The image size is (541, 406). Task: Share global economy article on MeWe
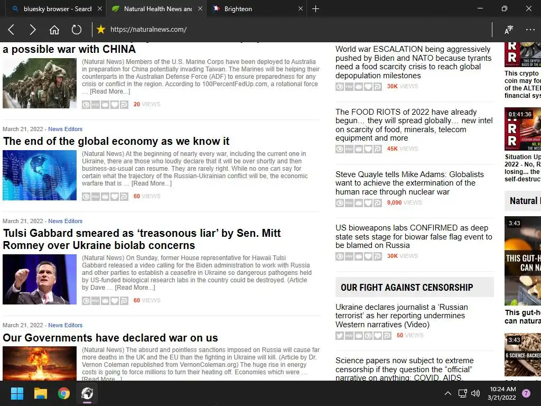click(x=96, y=197)
